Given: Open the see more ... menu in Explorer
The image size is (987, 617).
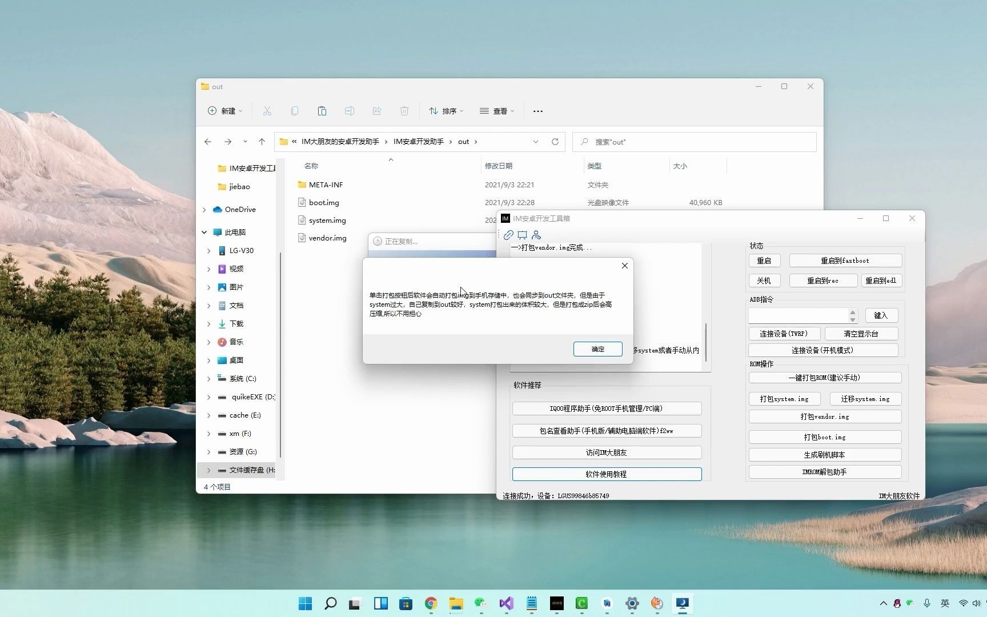Looking at the screenshot, I should coord(537,110).
